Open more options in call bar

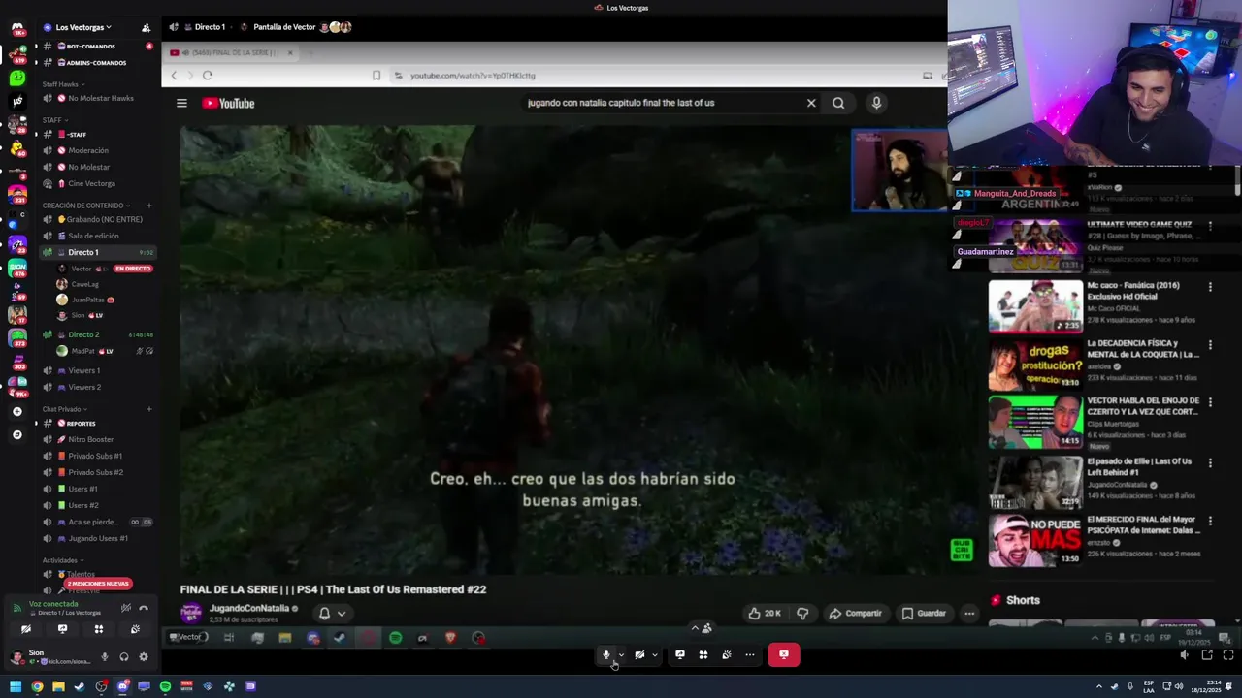pos(750,655)
